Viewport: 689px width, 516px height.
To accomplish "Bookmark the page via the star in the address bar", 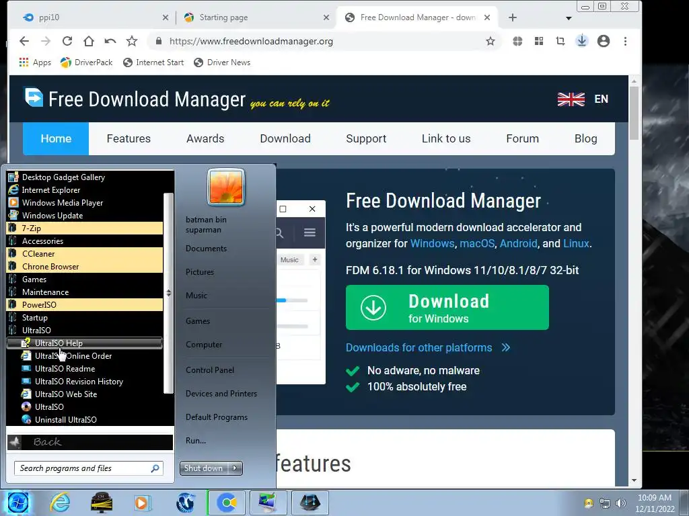I will coord(491,41).
